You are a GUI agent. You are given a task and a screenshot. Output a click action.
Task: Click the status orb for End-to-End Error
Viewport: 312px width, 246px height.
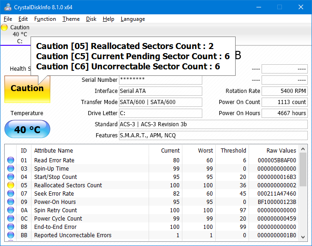pos(11,227)
